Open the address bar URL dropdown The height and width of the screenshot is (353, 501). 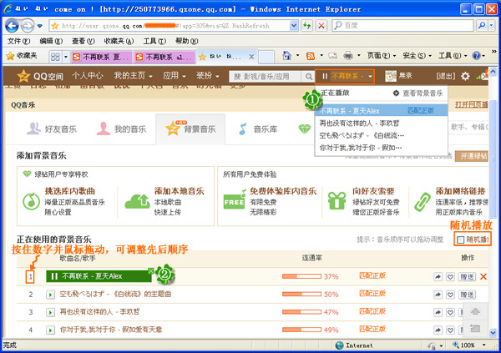294,26
